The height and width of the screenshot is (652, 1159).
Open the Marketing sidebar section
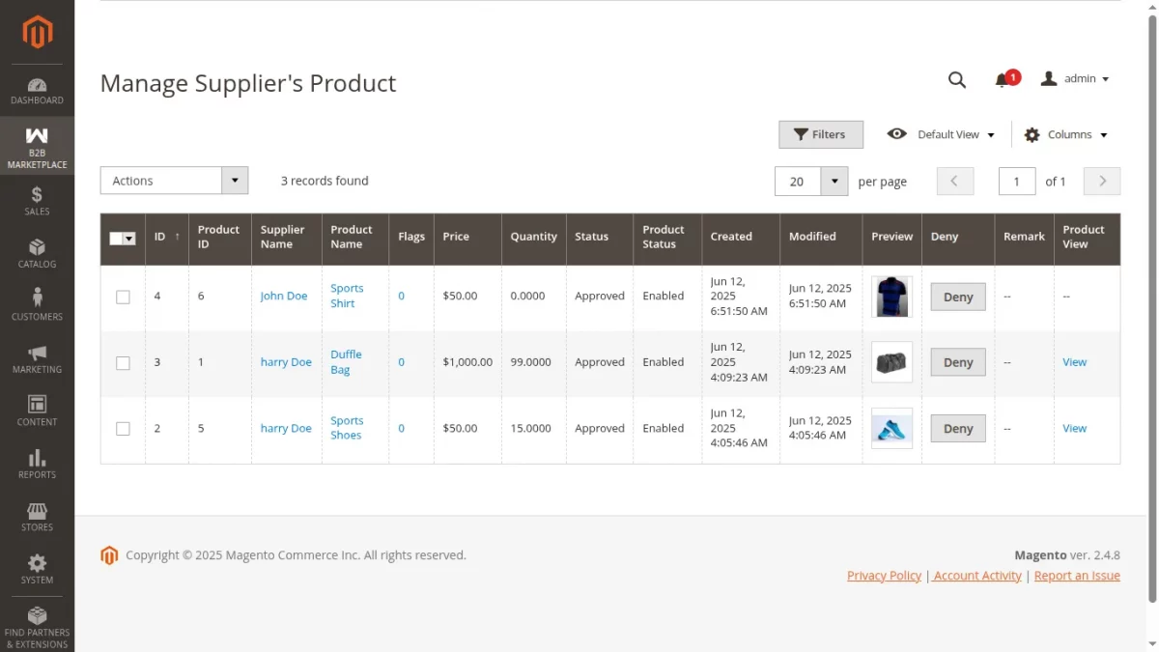pyautogui.click(x=37, y=359)
